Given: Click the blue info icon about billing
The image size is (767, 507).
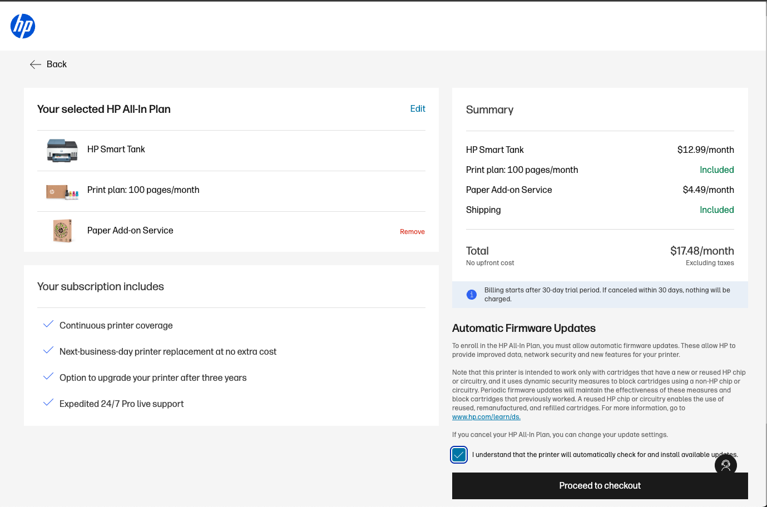Looking at the screenshot, I should (x=471, y=294).
